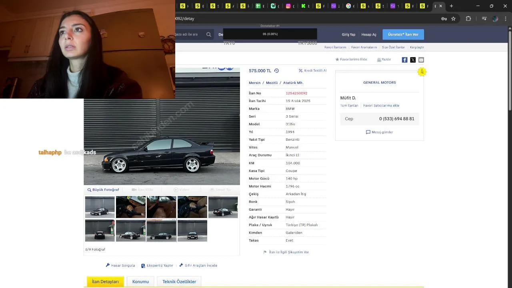The image size is (512, 288).
Task: Share listing via email icon
Action: [x=421, y=60]
